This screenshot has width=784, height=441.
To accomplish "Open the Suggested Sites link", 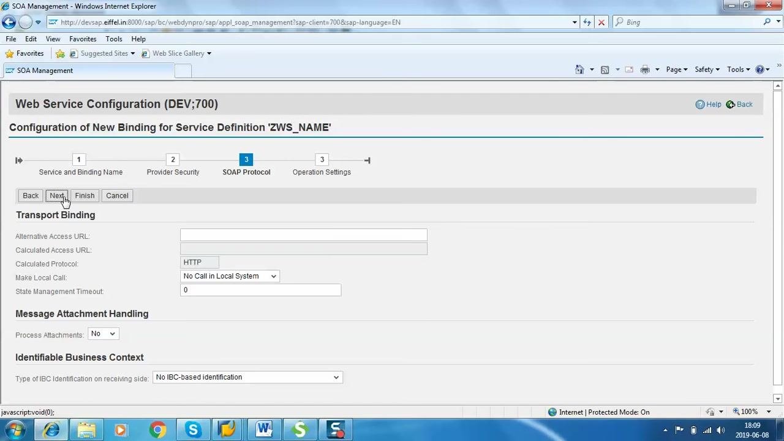I will (102, 53).
